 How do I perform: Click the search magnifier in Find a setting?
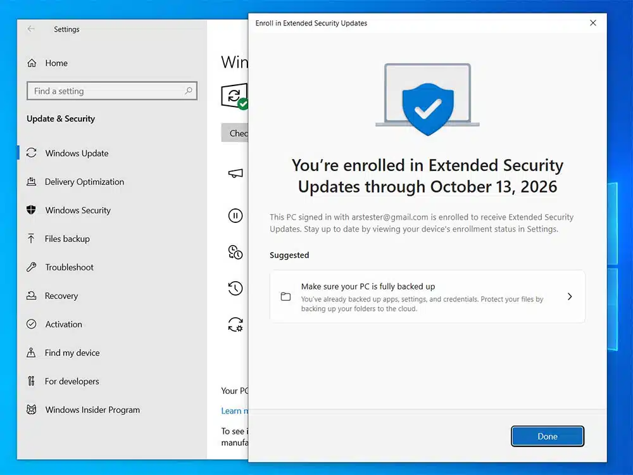(188, 91)
